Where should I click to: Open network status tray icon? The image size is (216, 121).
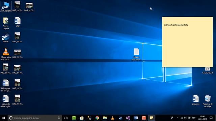182,118
